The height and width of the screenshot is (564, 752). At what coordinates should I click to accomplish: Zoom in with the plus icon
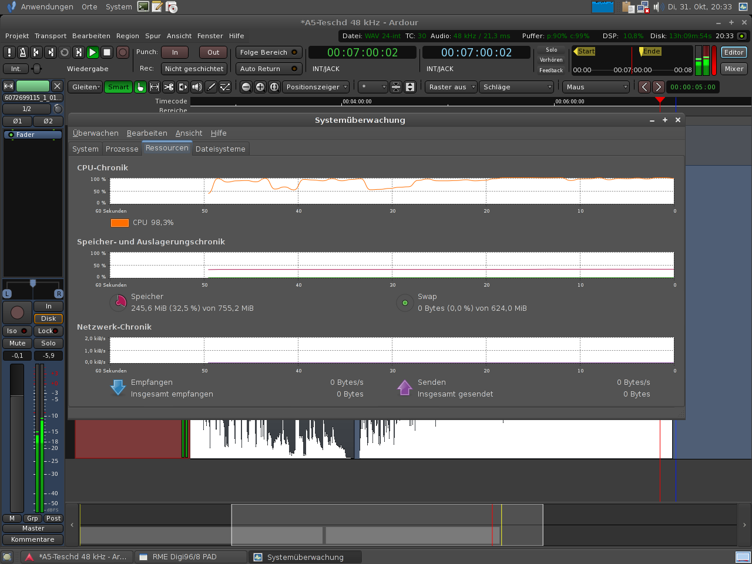(260, 87)
